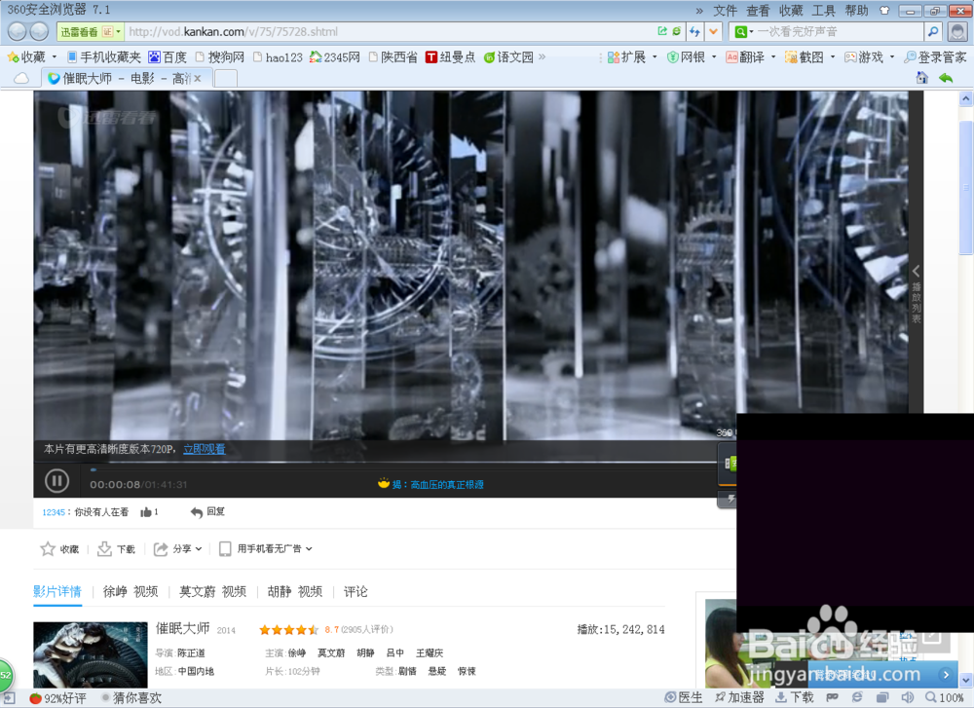
Task: Open the 搜狗网 bookmark
Action: [220, 57]
